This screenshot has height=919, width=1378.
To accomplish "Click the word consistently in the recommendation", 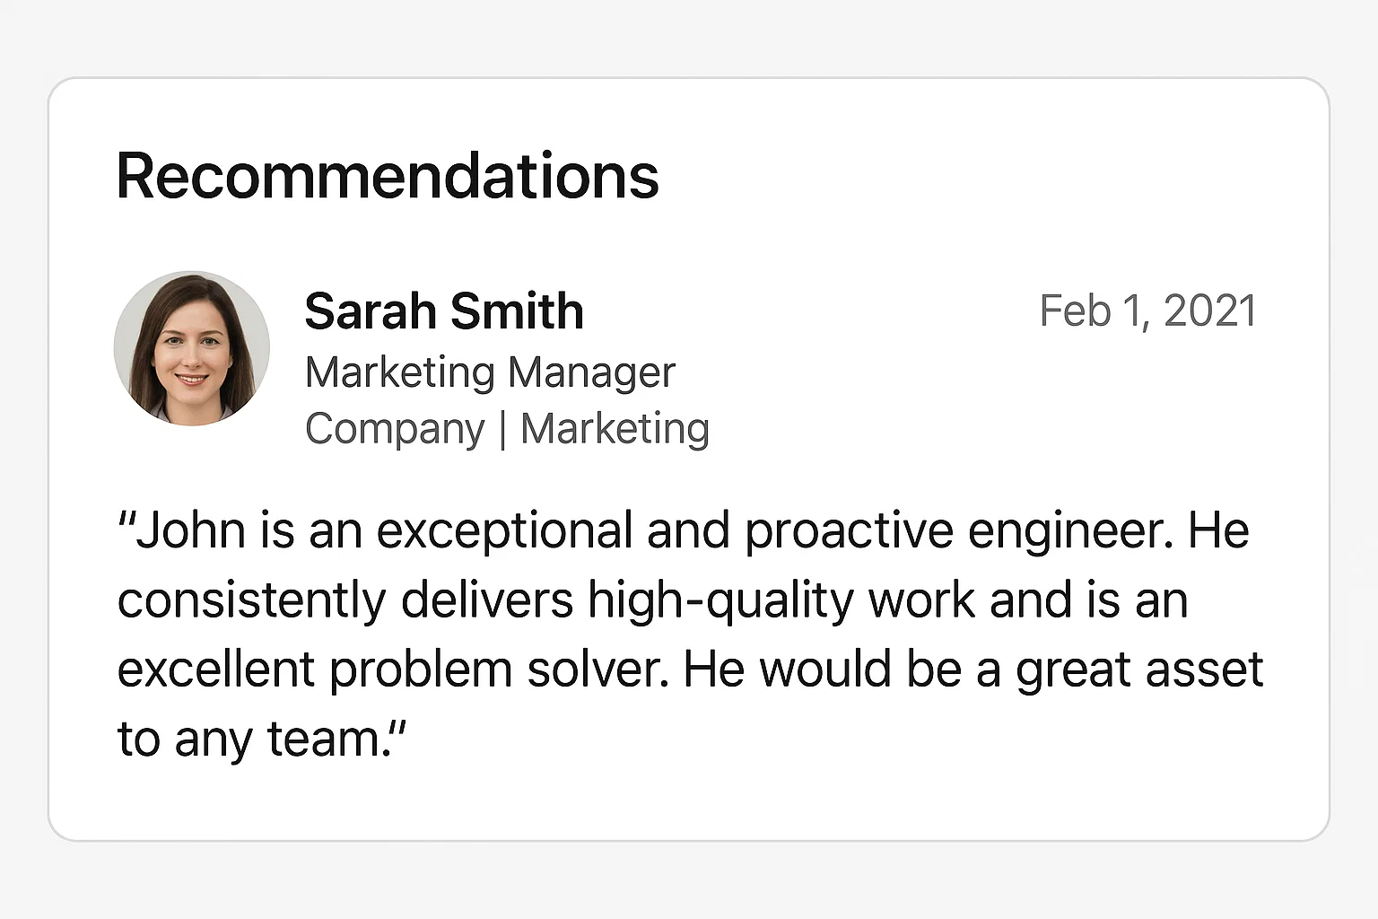I will click(x=251, y=600).
